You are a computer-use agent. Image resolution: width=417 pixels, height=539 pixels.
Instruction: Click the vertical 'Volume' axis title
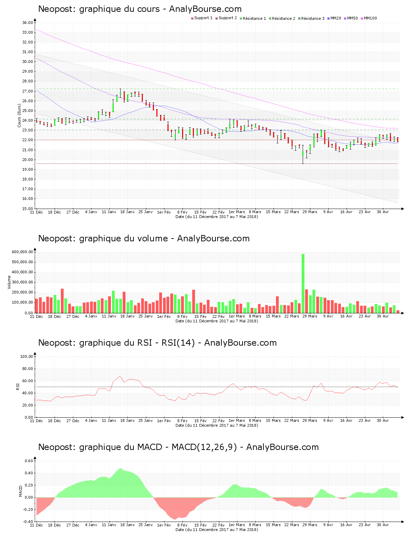(9, 282)
